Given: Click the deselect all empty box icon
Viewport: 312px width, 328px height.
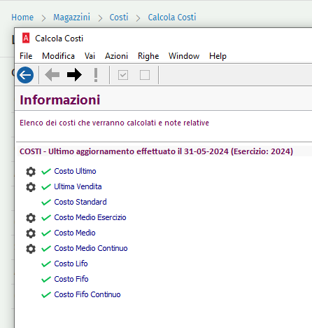Looking at the screenshot, I should (145, 75).
